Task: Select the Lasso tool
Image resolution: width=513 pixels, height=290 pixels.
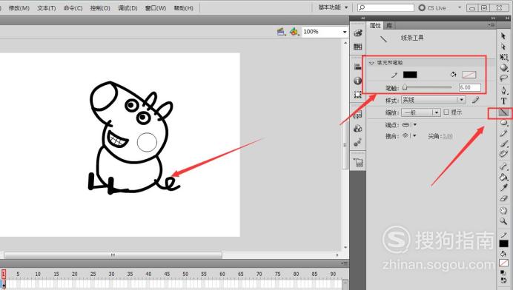Action: point(503,78)
